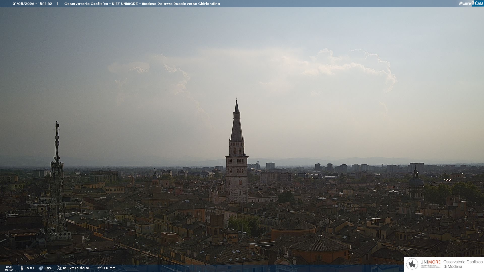The height and width of the screenshot is (272, 484).
Task: Click the WeatherCam logo in the header
Action: point(471,3)
